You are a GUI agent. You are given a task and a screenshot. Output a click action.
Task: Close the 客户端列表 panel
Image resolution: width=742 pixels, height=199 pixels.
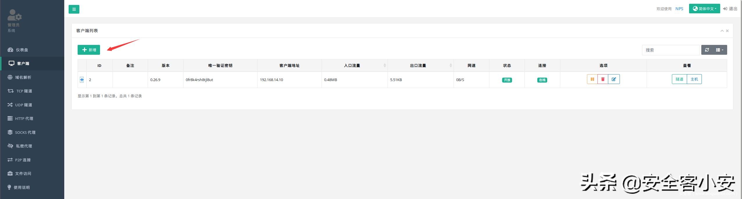click(727, 31)
